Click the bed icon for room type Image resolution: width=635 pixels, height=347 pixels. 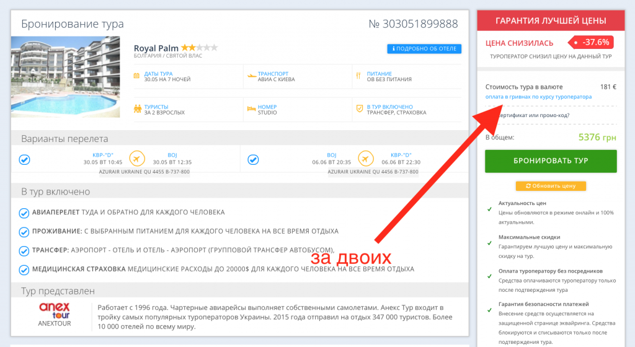point(251,109)
